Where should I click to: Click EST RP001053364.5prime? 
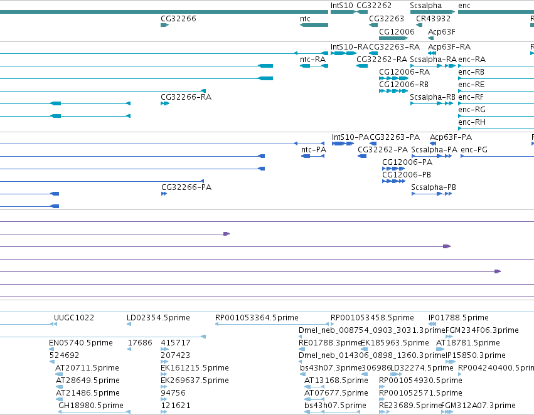tap(257, 318)
